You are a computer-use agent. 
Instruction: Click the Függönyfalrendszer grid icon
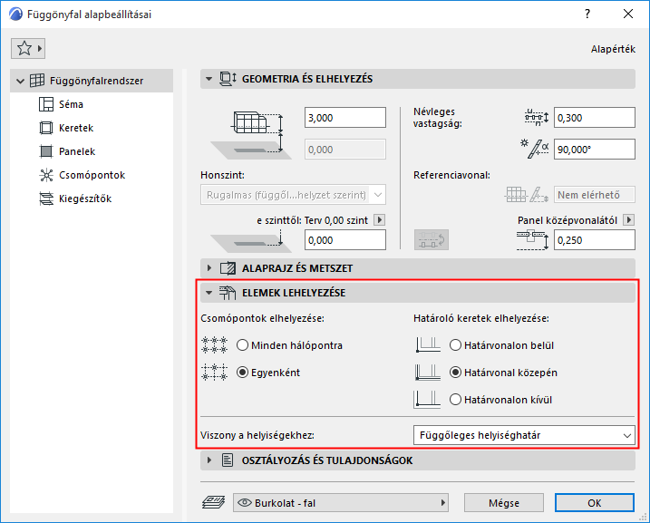(x=37, y=81)
